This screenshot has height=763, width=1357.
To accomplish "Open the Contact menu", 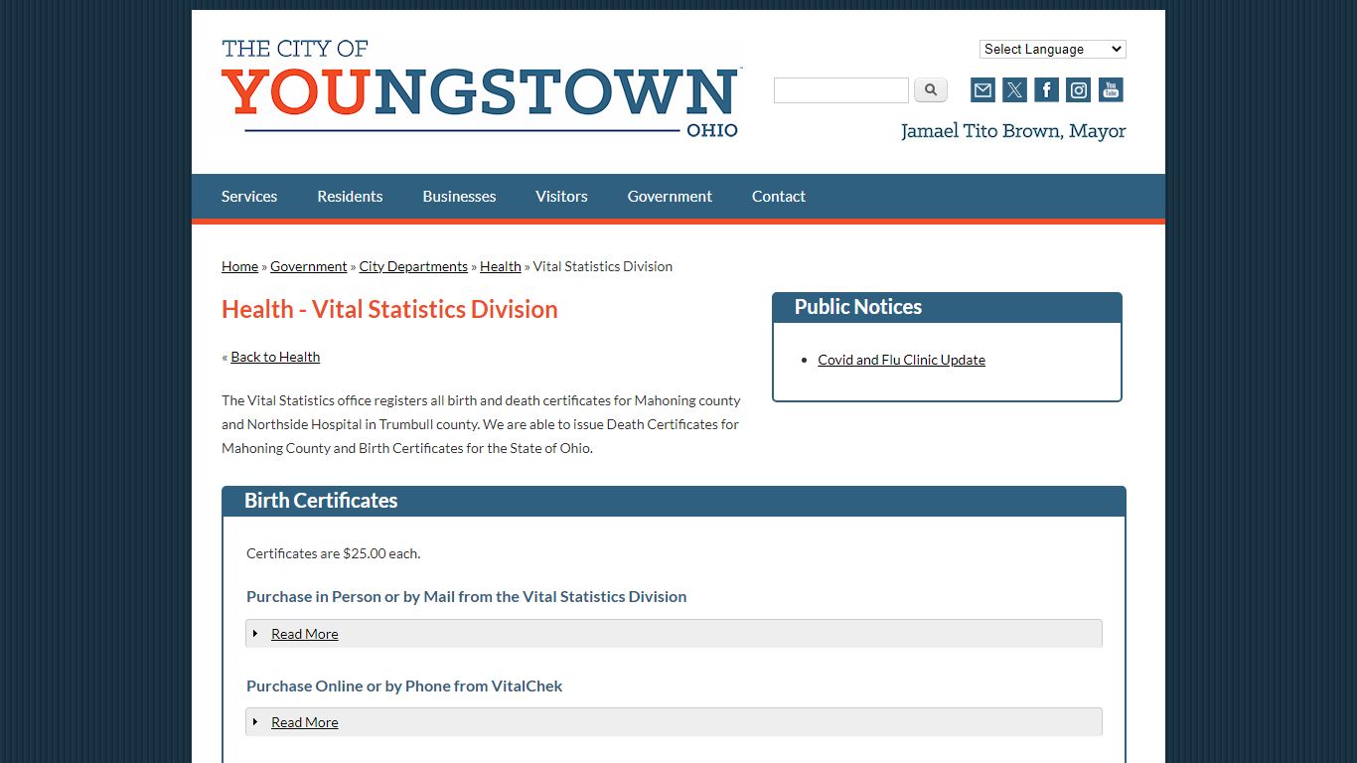I will pos(779,197).
